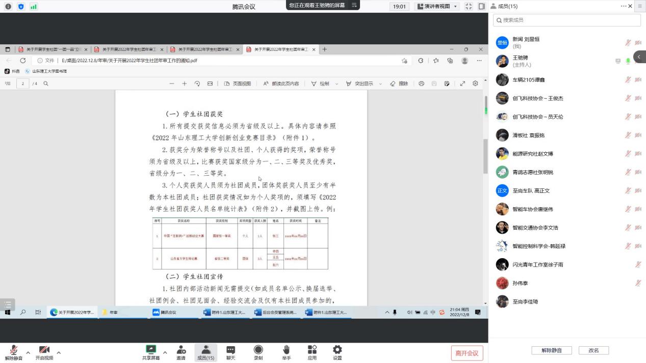Check the green network signal icon
This screenshot has height=363, width=646.
click(x=34, y=7)
